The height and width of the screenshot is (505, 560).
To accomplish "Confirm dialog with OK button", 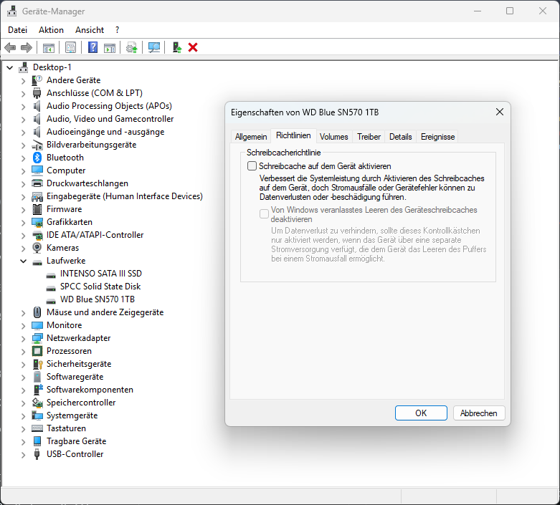I will tap(421, 413).
